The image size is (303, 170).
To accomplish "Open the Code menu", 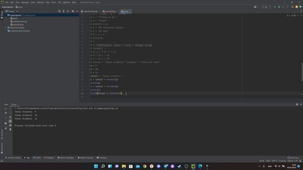I will tap(33, 2).
